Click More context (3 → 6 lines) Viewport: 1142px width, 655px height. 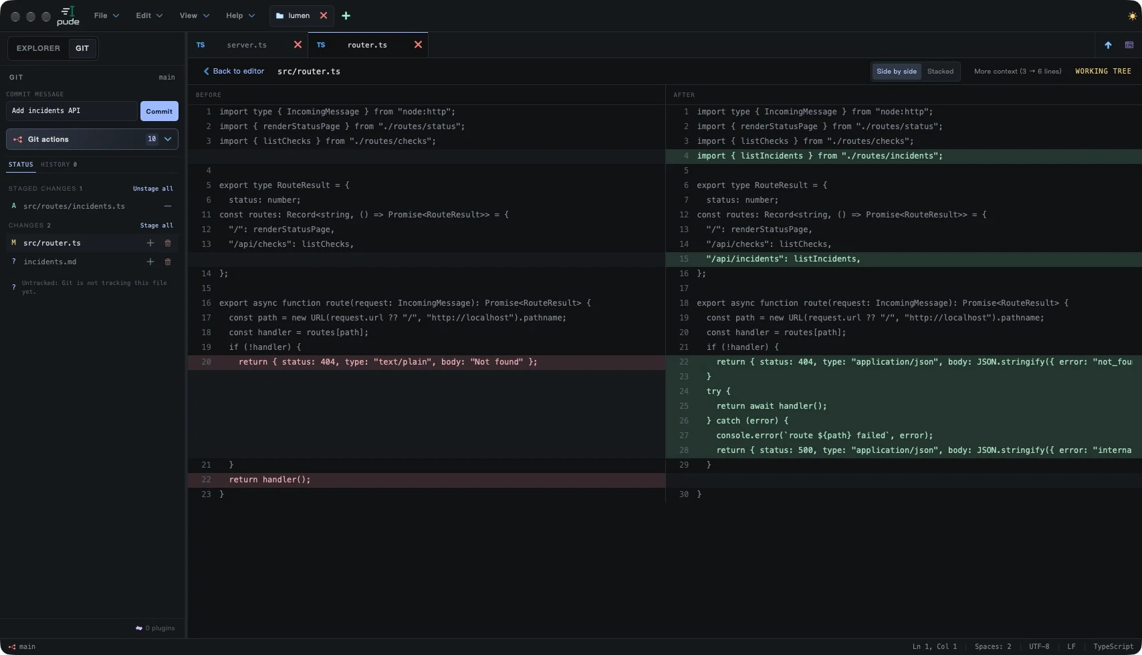pos(1018,72)
